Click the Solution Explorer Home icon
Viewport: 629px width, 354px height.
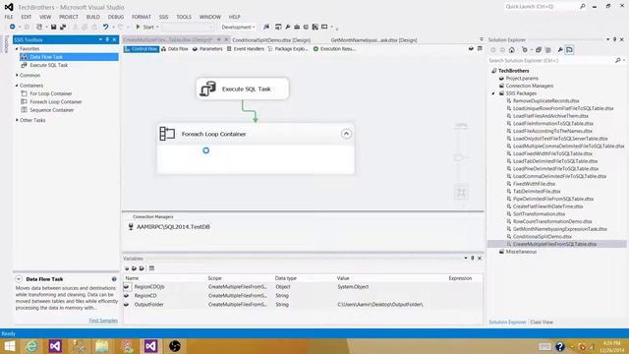click(512, 50)
